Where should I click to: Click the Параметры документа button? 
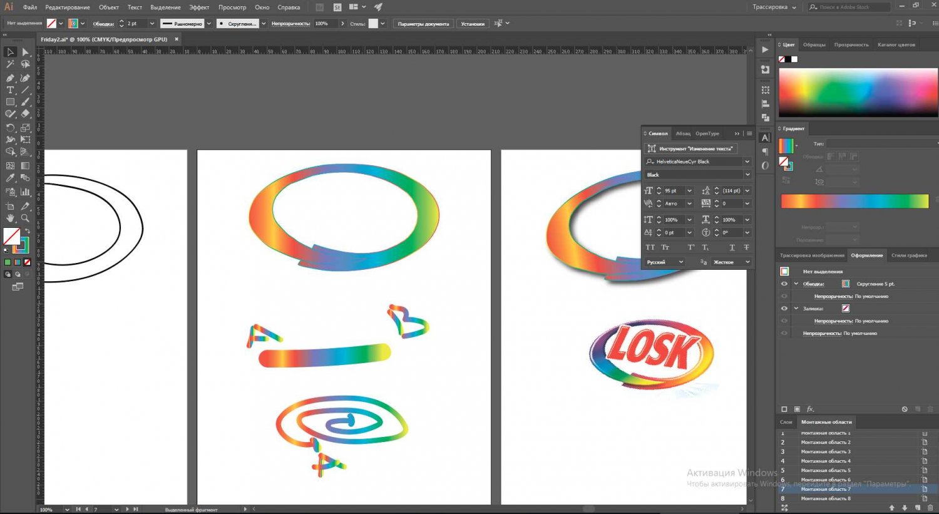click(x=423, y=24)
